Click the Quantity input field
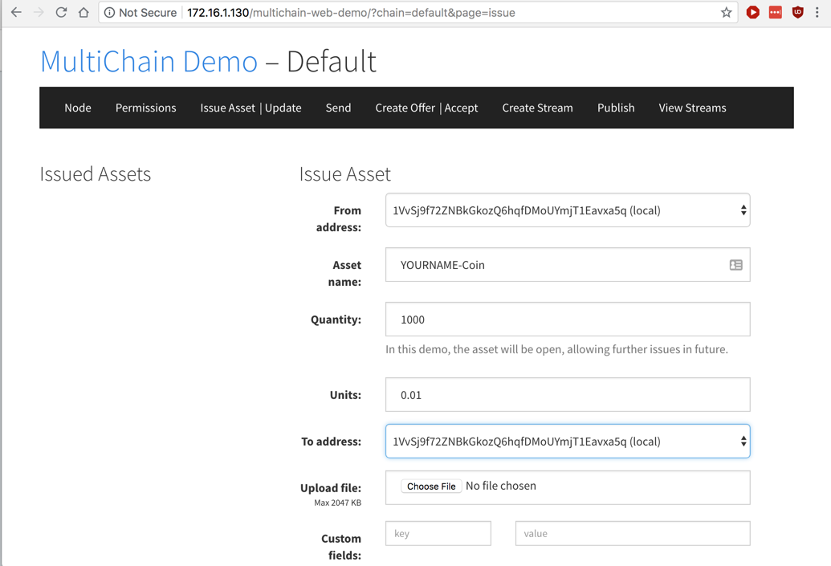Viewport: 831px width, 566px height. tap(568, 320)
